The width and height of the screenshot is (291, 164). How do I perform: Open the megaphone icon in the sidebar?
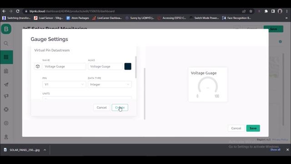6,96
